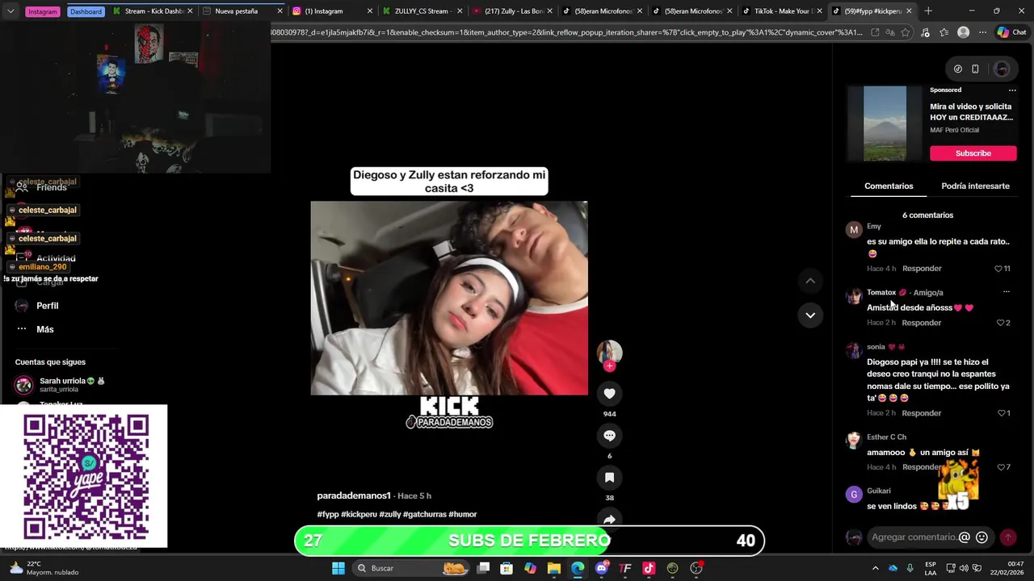This screenshot has height=581, width=1034.
Task: Open the creator avatar beside video
Action: [609, 353]
